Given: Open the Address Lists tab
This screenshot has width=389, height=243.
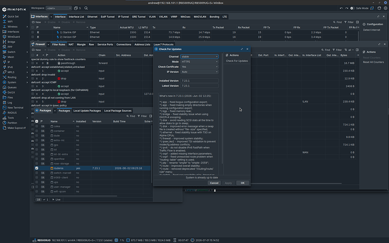Looking at the screenshot, I should tap(142, 45).
